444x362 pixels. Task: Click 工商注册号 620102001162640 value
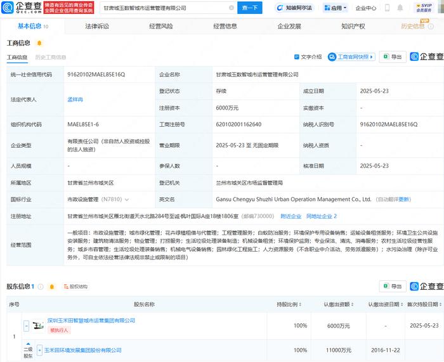[238, 124]
